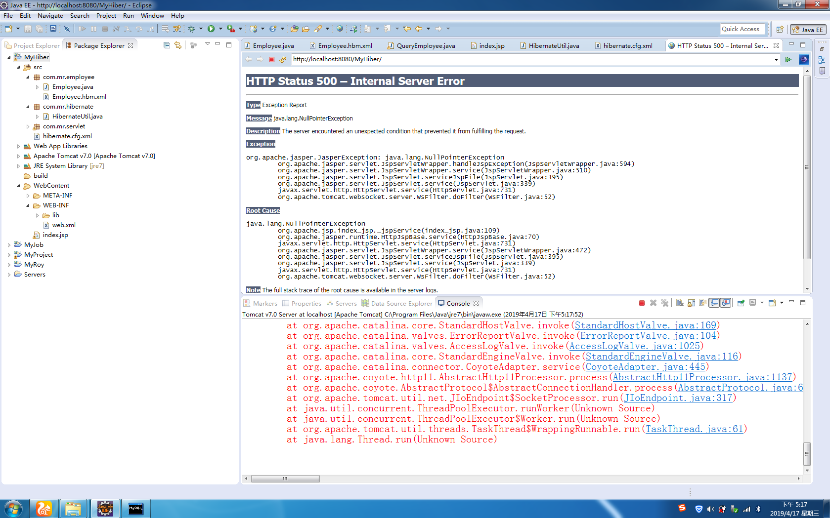Open the MySQL console window from the taskbar
This screenshot has width=830, height=518.
tap(135, 509)
